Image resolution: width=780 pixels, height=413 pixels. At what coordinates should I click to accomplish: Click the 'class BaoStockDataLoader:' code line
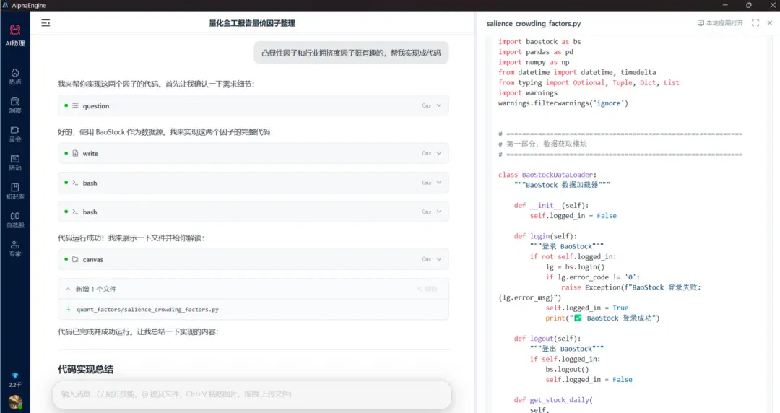pos(547,175)
